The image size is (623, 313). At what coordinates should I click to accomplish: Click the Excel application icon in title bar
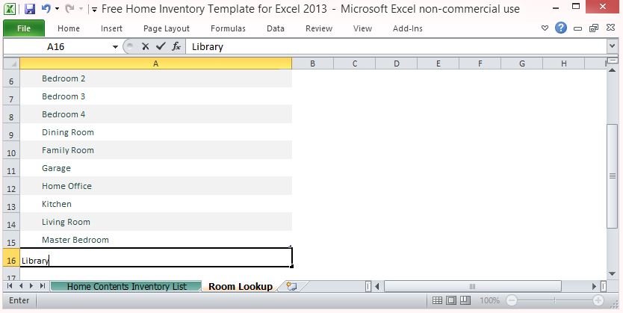point(10,8)
